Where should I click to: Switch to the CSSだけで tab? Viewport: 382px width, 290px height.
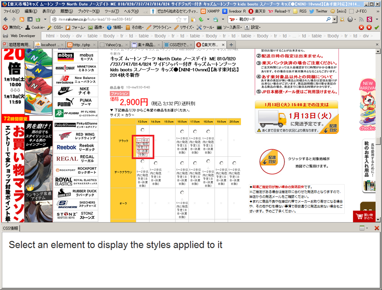pos(178,45)
